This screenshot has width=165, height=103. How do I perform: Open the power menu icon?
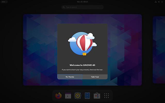coord(162,2)
